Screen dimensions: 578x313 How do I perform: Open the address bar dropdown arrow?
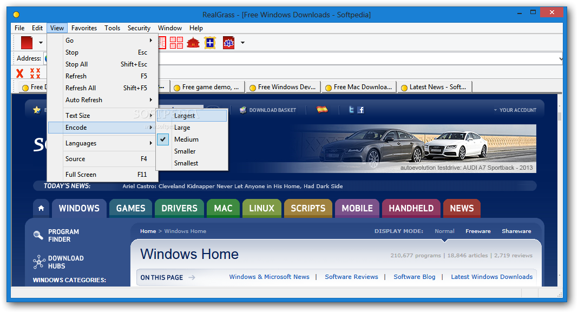click(560, 58)
